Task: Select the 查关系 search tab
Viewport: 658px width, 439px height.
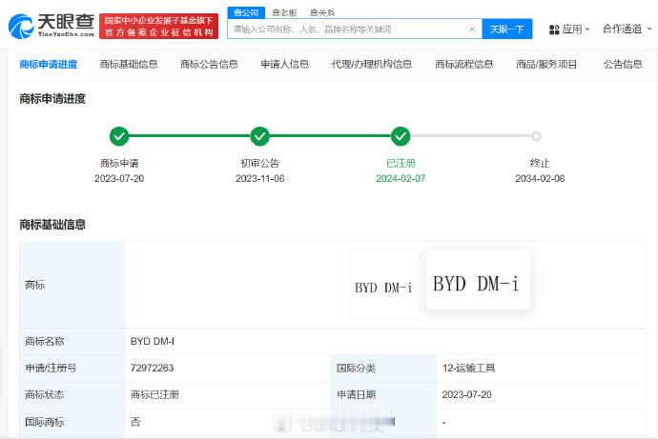Action: [x=322, y=12]
